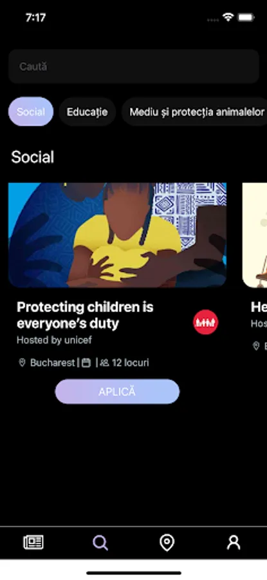Tap the Social section heading
This screenshot has width=267, height=580.
point(33,157)
